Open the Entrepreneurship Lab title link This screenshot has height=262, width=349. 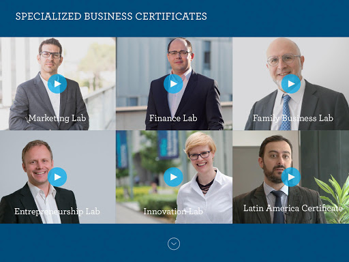(57, 212)
